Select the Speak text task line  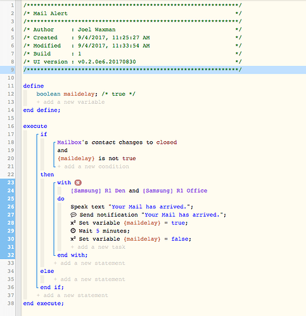pos(132,207)
